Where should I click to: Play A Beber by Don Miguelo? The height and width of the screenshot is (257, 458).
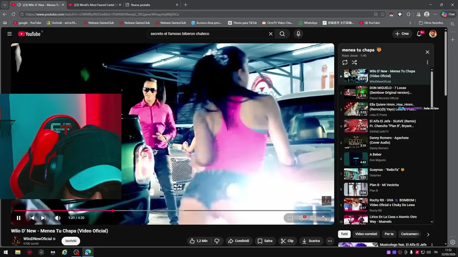[385, 159]
